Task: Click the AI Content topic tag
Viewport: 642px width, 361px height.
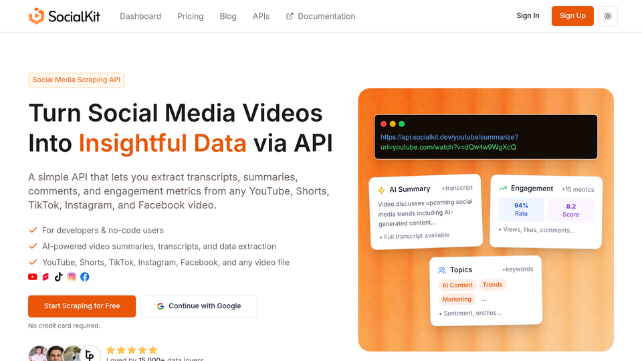Action: pyautogui.click(x=457, y=285)
